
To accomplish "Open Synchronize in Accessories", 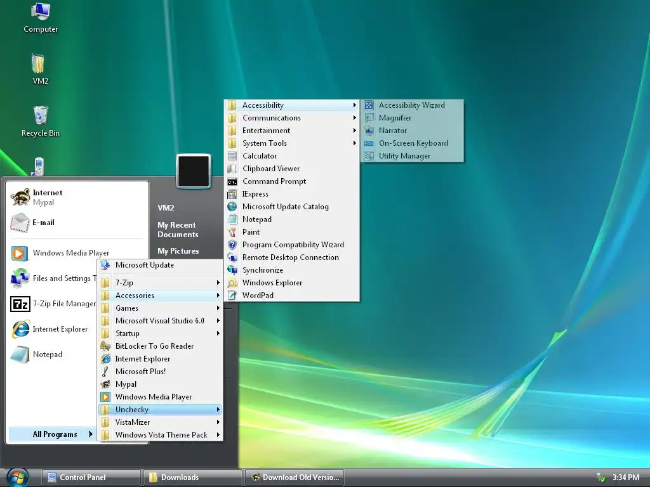I will pyautogui.click(x=292, y=270).
